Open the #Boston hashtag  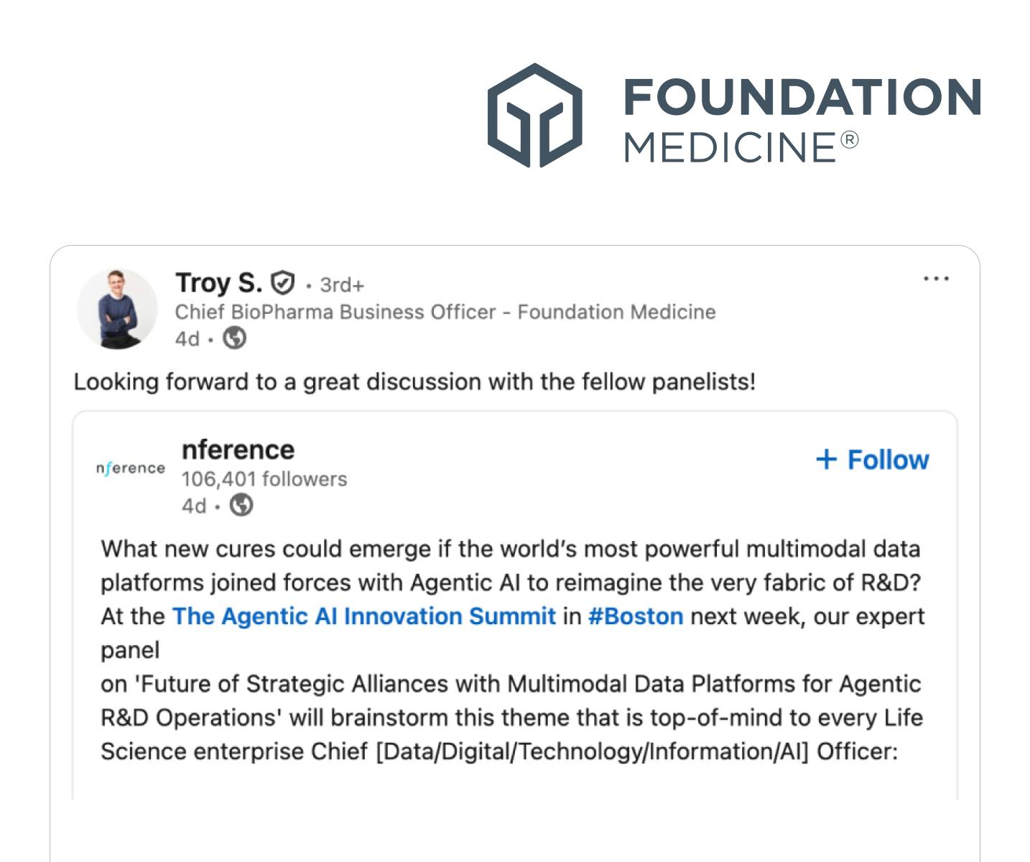click(636, 616)
